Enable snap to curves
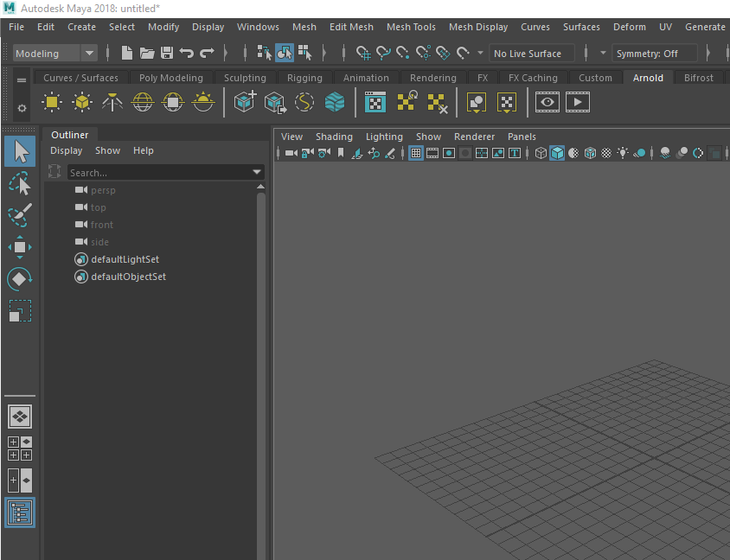This screenshot has width=730, height=560. (x=383, y=53)
